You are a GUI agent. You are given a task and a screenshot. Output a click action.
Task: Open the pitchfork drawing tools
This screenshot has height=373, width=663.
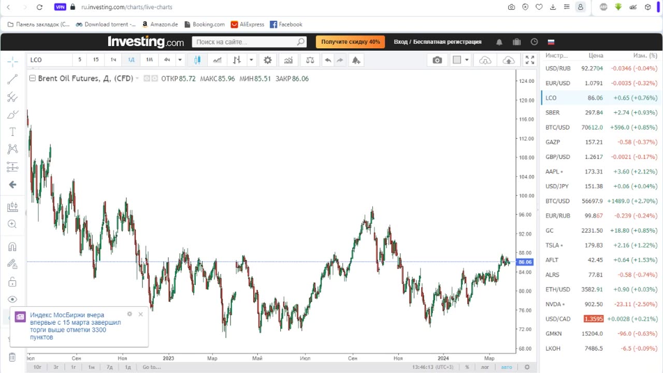[12, 97]
